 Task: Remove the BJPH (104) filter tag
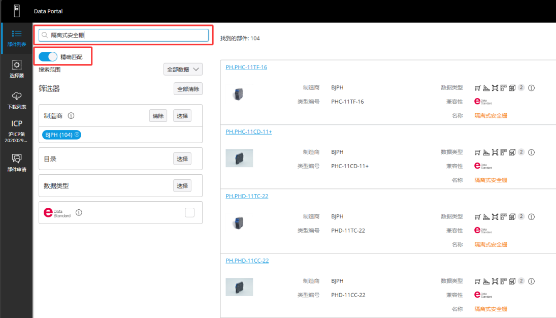(x=77, y=135)
